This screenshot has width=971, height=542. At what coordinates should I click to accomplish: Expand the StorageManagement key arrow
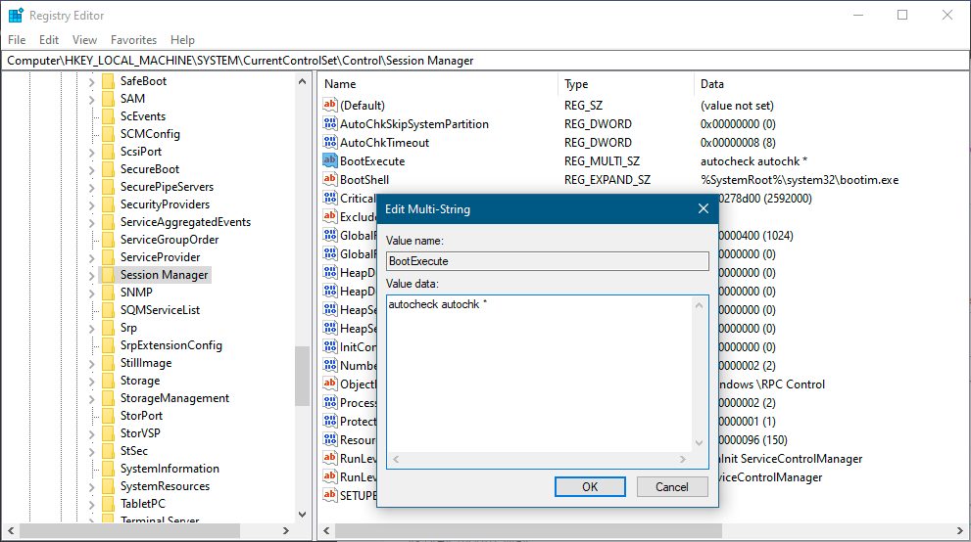point(91,398)
